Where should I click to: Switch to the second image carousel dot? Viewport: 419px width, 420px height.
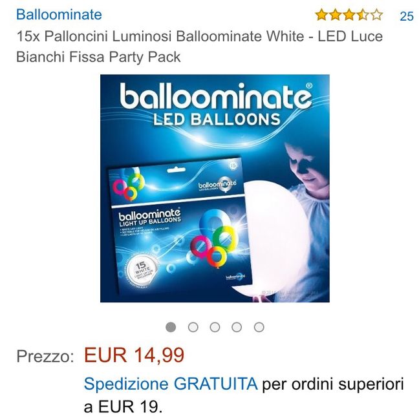click(x=193, y=327)
